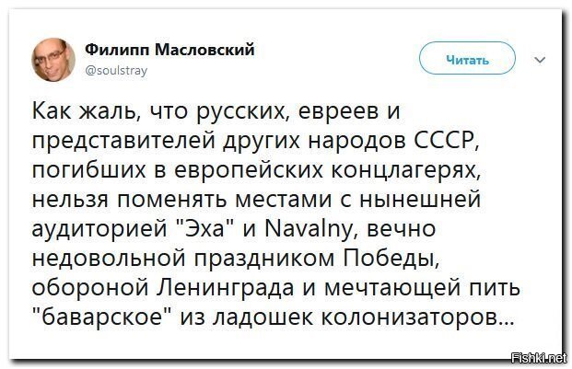Open the @soulstray handle link
This screenshot has height=369, width=572.
pyautogui.click(x=116, y=70)
